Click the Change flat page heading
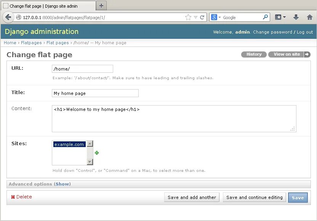The image size is (317, 221). pos(39,55)
